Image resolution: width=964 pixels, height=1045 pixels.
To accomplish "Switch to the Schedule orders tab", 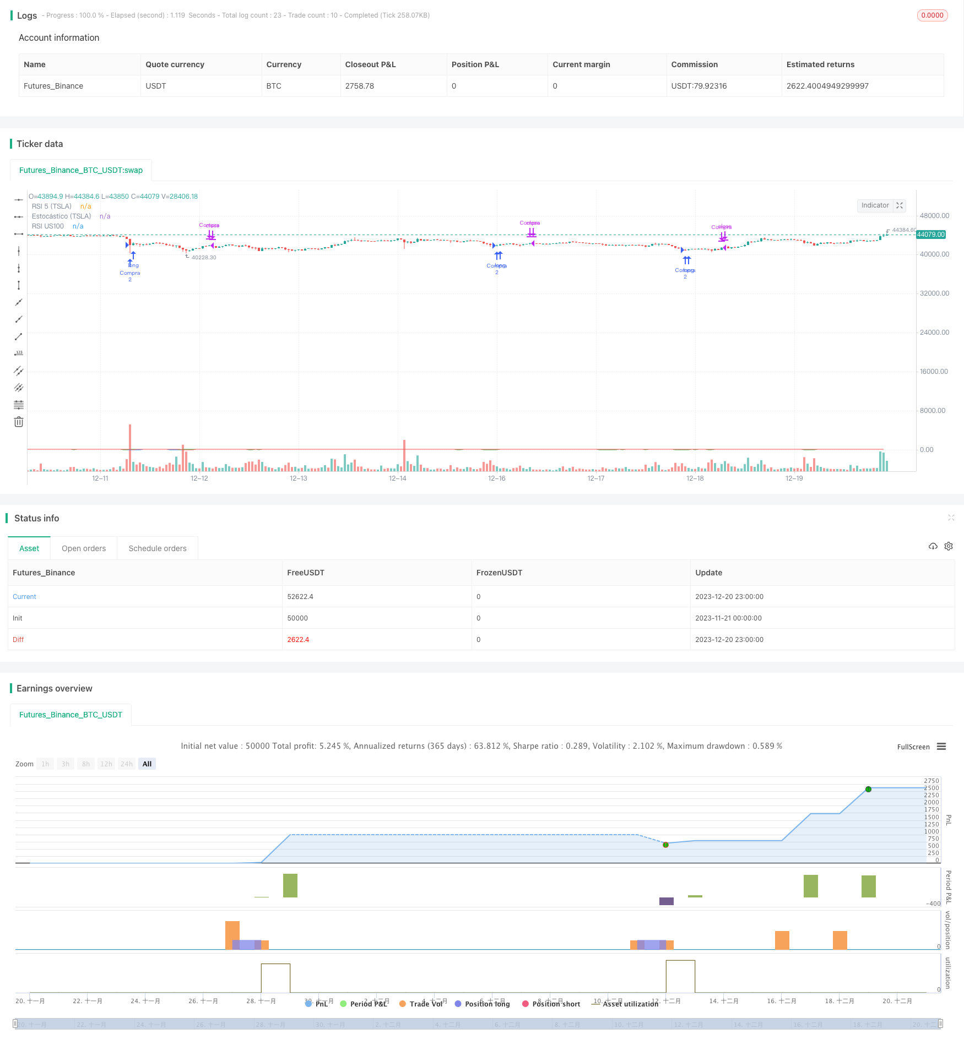I will tap(158, 548).
